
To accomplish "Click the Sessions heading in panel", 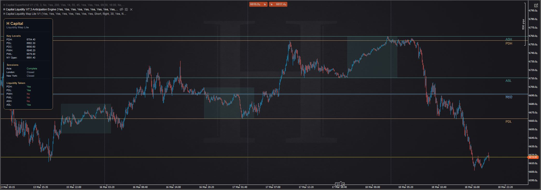I will click(12, 65).
